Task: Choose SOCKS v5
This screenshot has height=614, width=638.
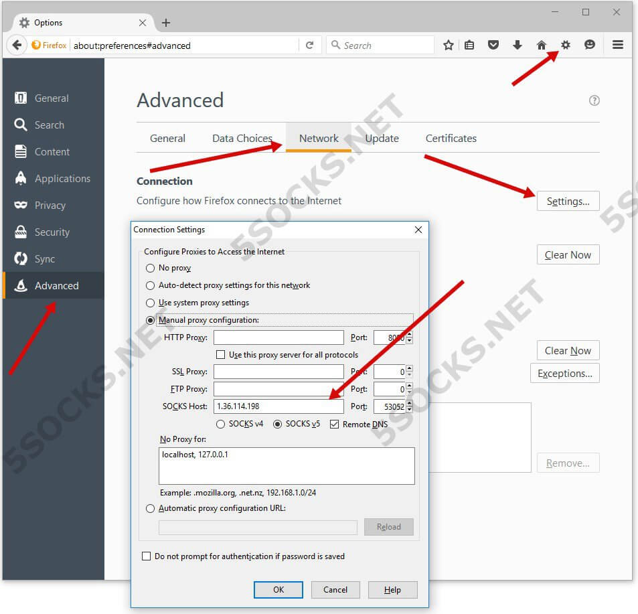Action: tap(278, 425)
